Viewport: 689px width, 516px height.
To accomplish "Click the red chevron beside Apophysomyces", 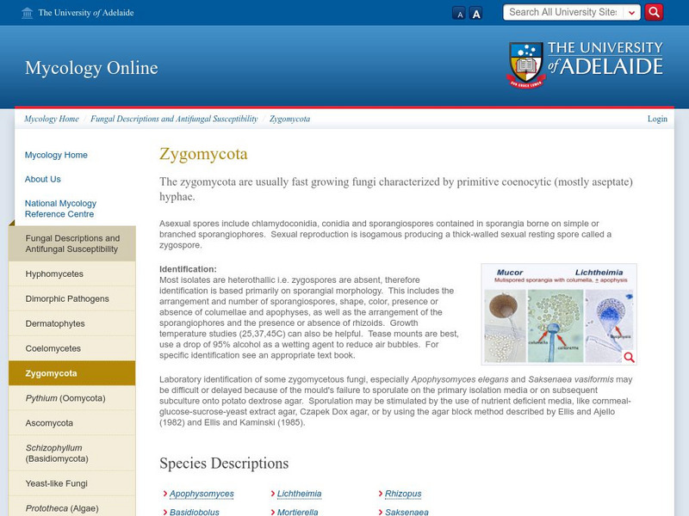I will (x=164, y=494).
